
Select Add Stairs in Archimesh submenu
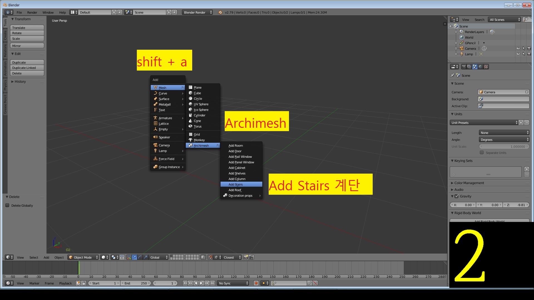[241, 184]
